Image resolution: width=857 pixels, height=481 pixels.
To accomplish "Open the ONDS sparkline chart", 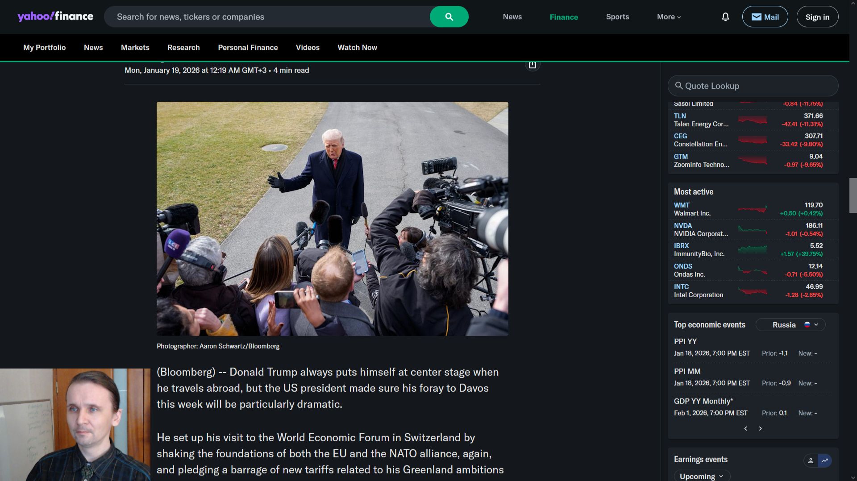I will pos(753,270).
